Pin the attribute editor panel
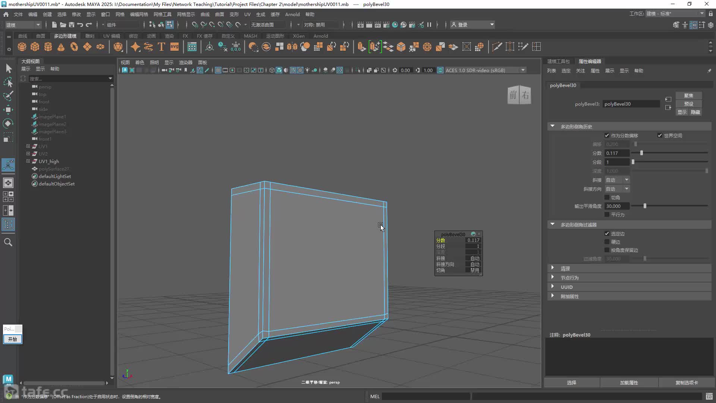The height and width of the screenshot is (403, 716). pos(709,71)
